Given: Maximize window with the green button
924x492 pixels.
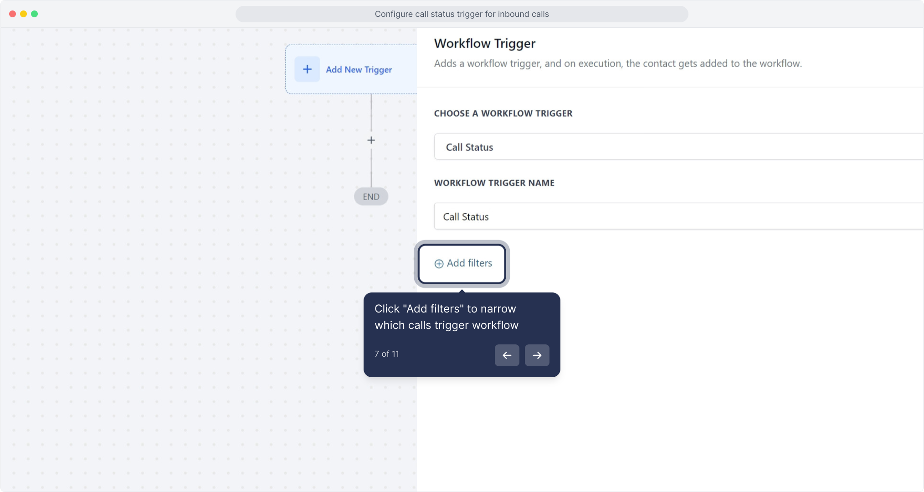Looking at the screenshot, I should (x=35, y=14).
